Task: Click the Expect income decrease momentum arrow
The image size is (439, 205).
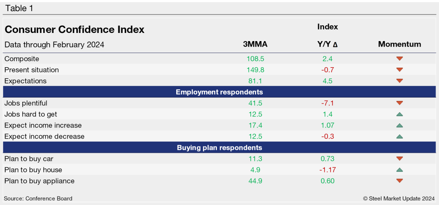Action: (400, 137)
